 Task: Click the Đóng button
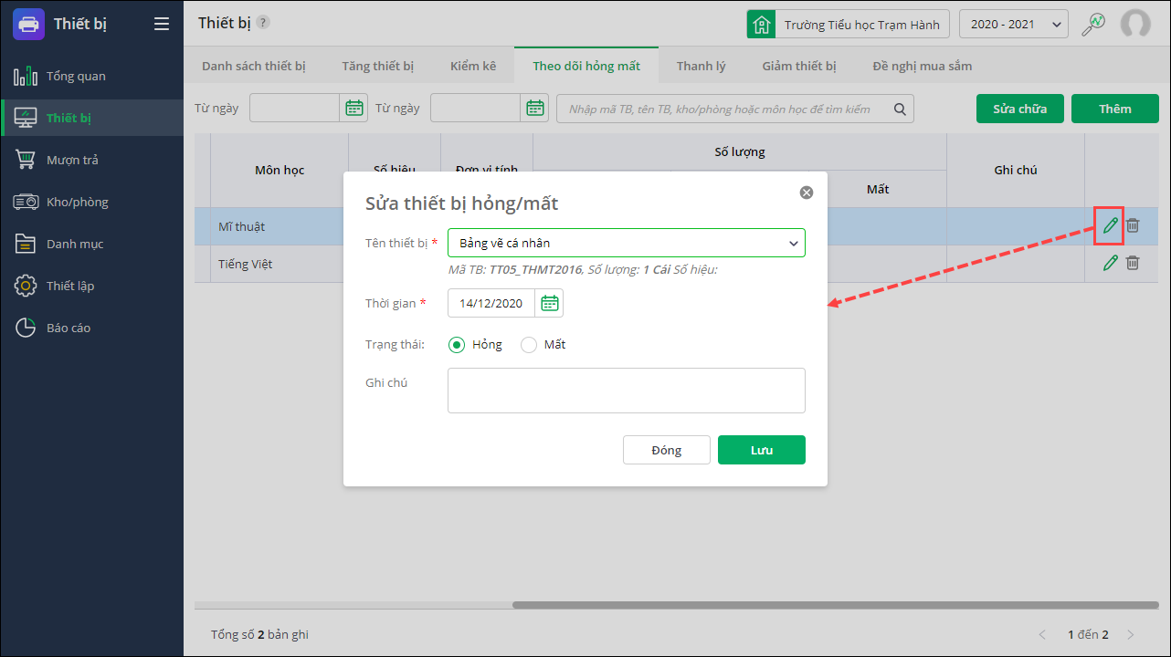[x=667, y=450]
